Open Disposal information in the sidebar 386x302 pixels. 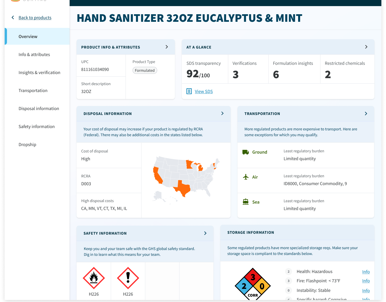(x=39, y=109)
